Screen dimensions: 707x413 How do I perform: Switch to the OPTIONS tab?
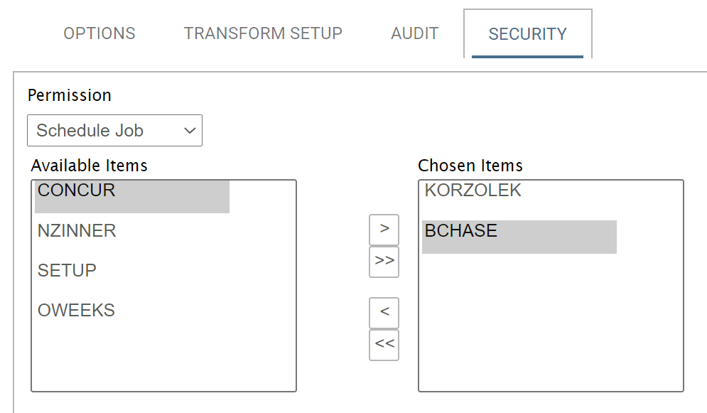coord(99,33)
